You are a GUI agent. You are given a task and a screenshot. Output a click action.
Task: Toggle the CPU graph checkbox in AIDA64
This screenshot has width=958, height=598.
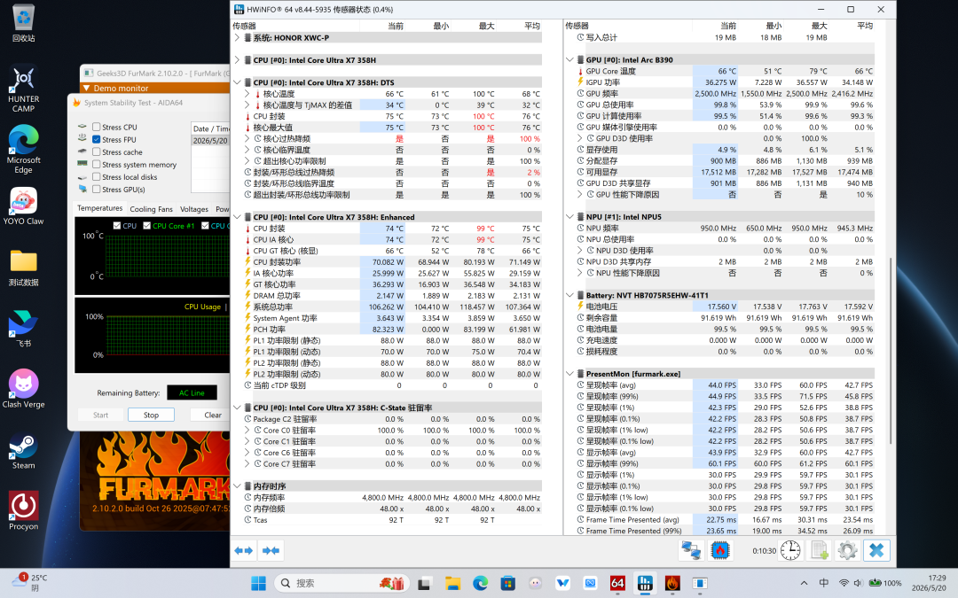pos(117,226)
